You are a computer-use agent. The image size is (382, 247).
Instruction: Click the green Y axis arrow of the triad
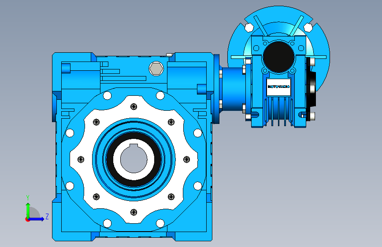point(28,210)
